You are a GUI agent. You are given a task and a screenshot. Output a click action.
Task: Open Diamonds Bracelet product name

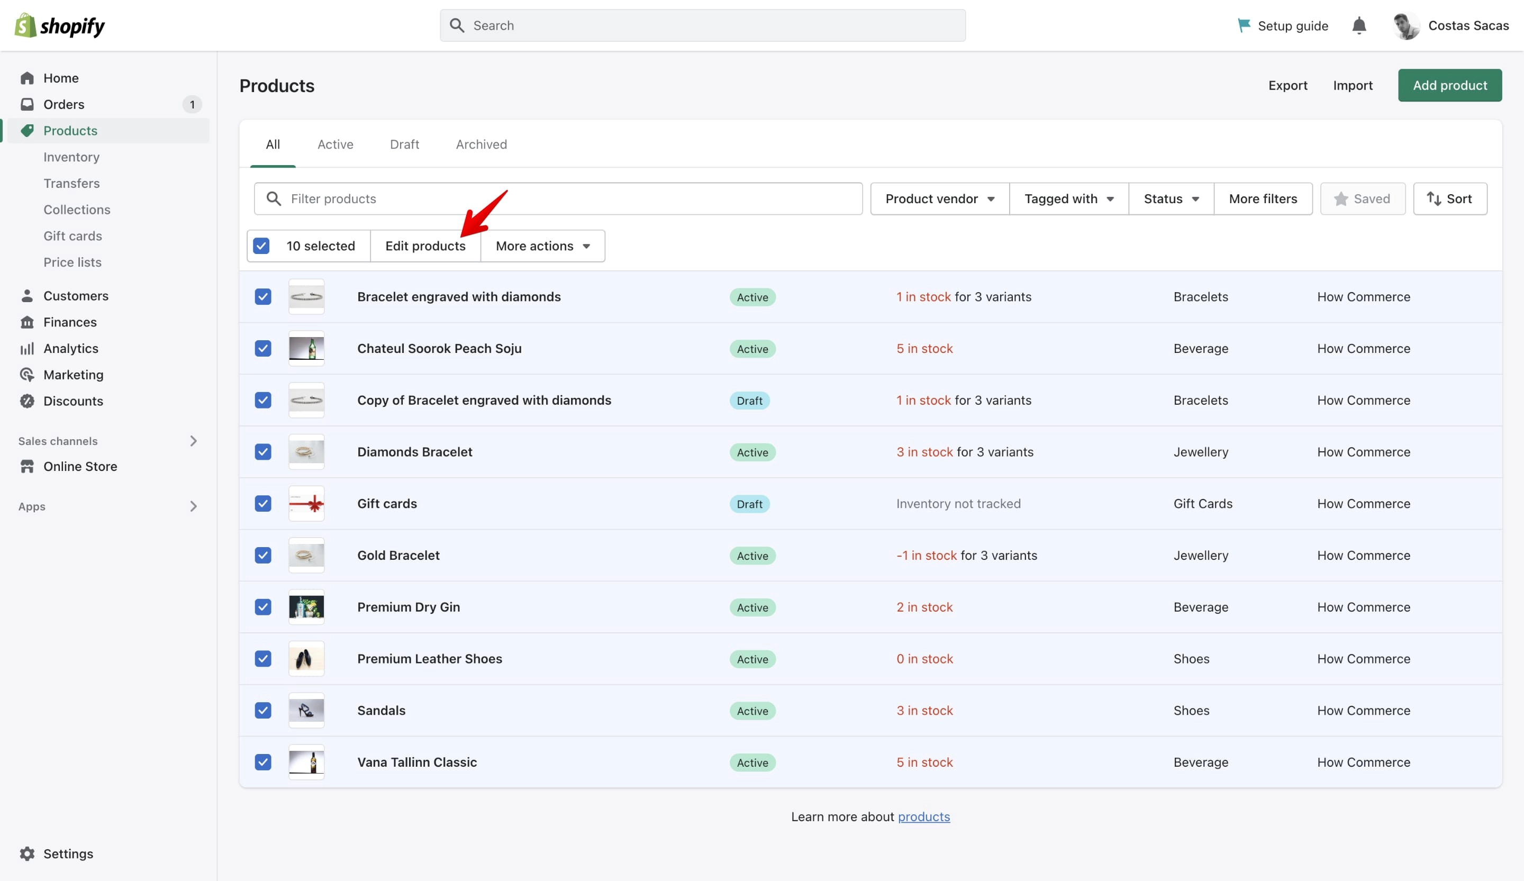[x=415, y=452]
